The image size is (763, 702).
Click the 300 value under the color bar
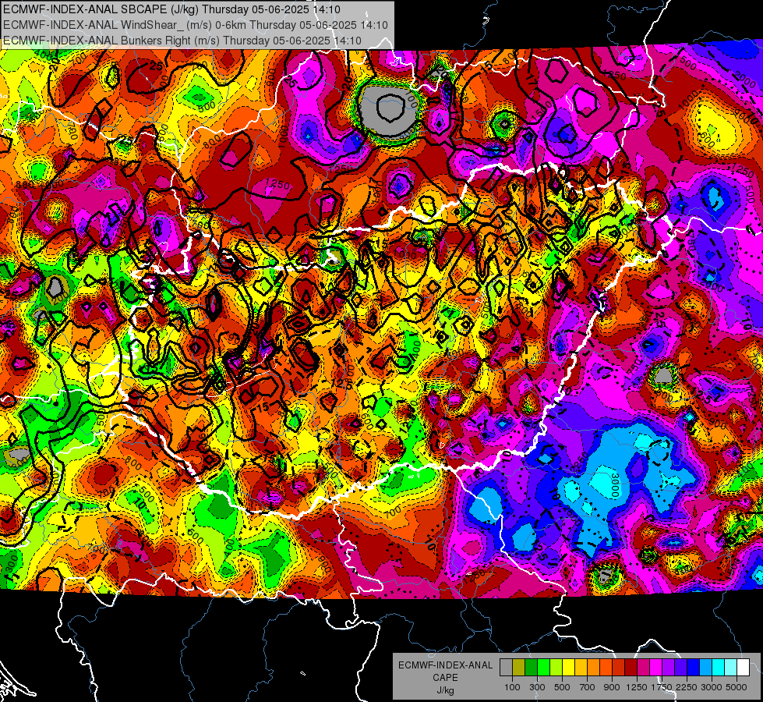click(x=537, y=687)
